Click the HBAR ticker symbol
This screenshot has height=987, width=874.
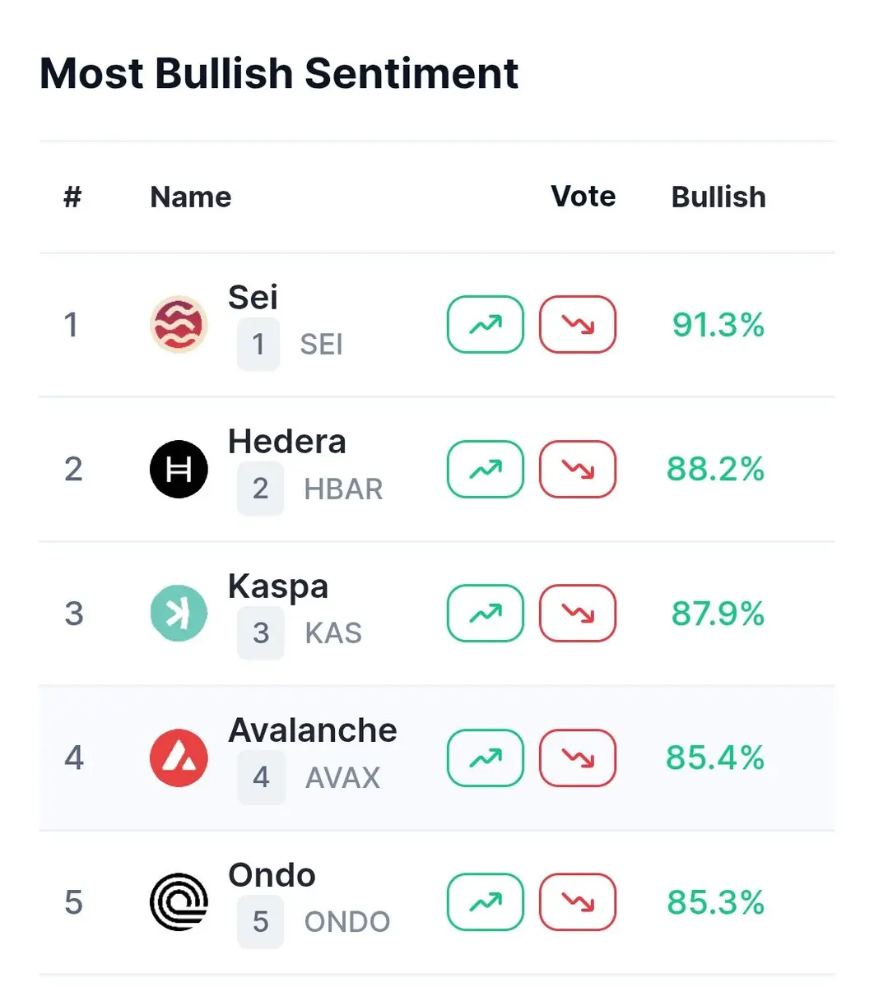[343, 489]
